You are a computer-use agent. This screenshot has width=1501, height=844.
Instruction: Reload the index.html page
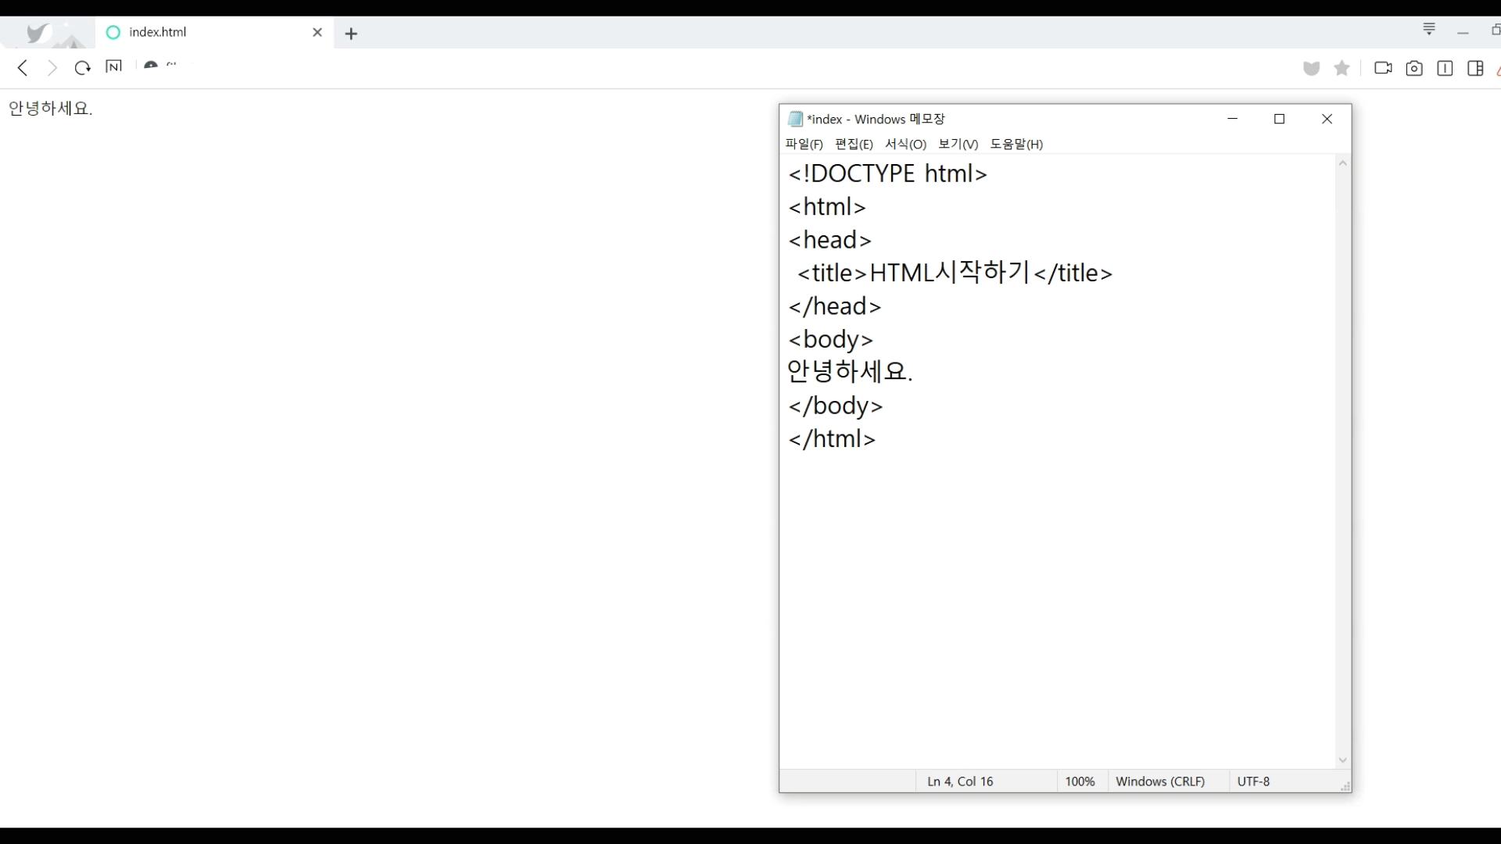click(x=82, y=68)
